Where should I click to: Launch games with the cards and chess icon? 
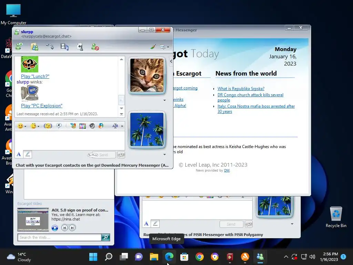(x=80, y=47)
